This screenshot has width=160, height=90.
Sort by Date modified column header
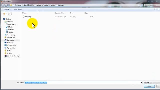pos(60,13)
